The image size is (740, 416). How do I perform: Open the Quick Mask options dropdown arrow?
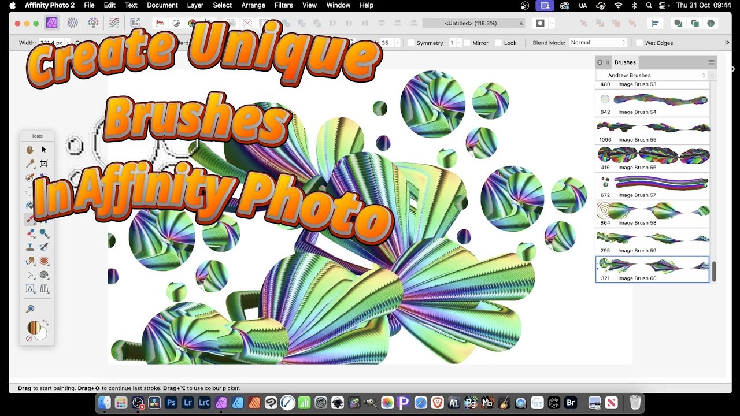pyautogui.click(x=552, y=23)
